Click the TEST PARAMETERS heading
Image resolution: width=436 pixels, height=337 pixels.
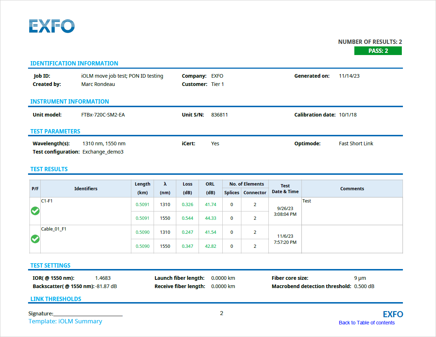[x=55, y=131]
